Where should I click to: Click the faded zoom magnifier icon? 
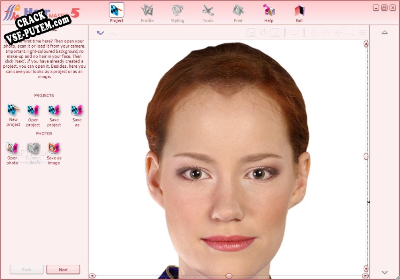click(x=351, y=32)
